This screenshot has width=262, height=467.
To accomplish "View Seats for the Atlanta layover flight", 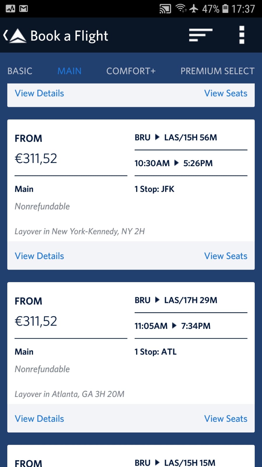I will pyautogui.click(x=226, y=419).
